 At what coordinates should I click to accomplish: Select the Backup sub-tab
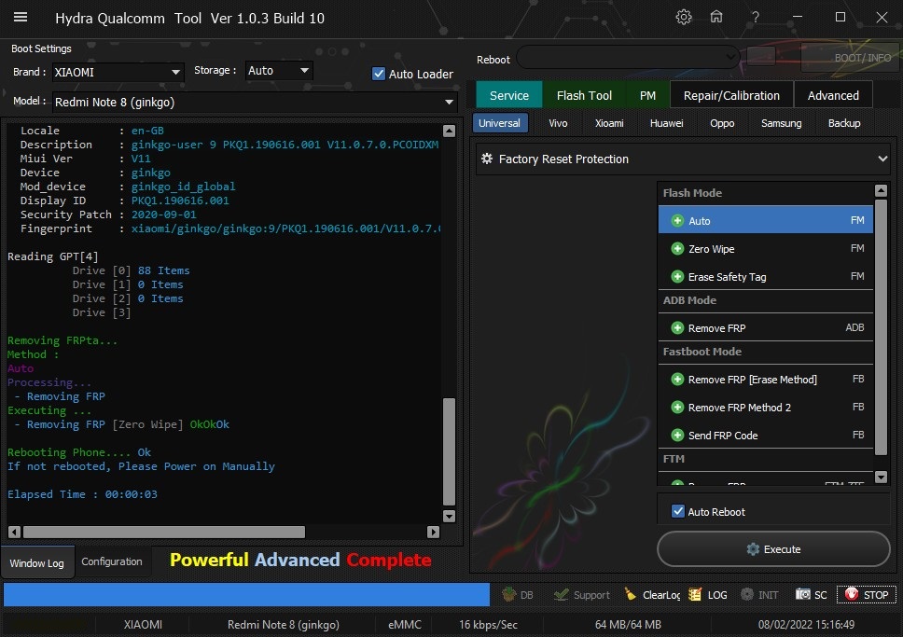pos(844,123)
